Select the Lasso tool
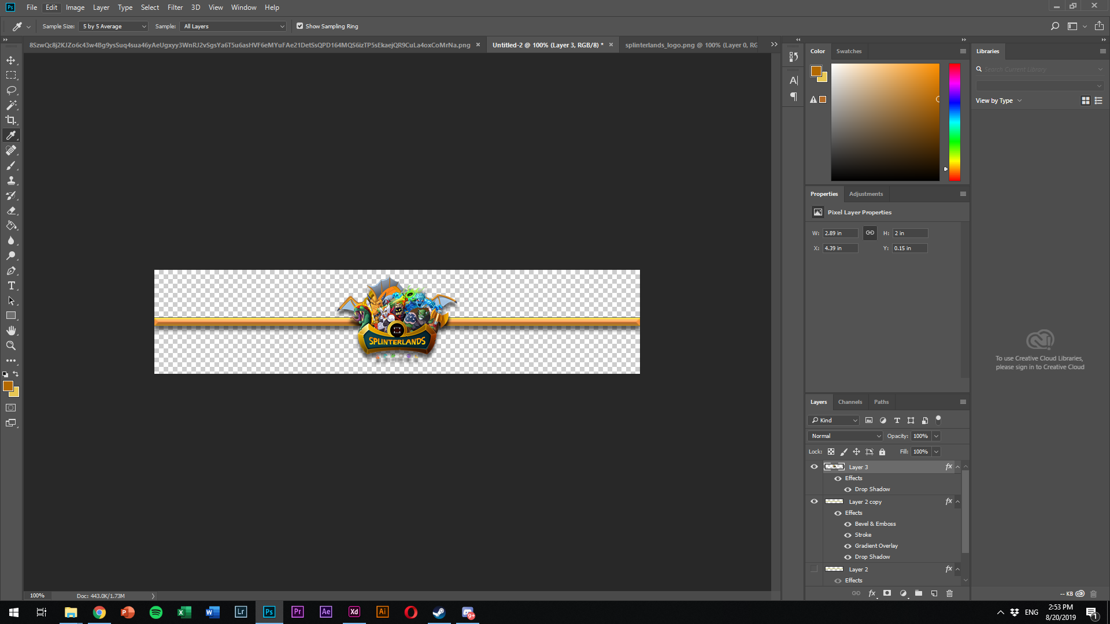This screenshot has width=1110, height=624. [x=11, y=90]
